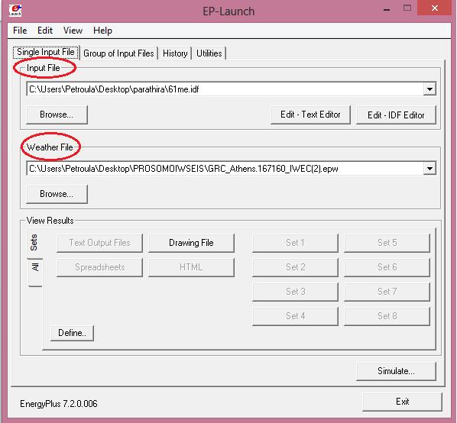Click the HTML results button
457x423 pixels.
[x=191, y=267]
